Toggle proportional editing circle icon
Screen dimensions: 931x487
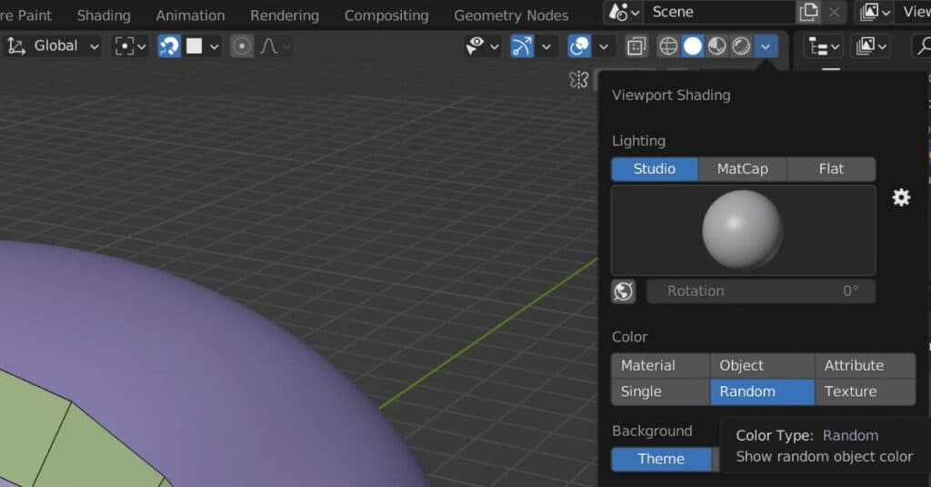242,46
